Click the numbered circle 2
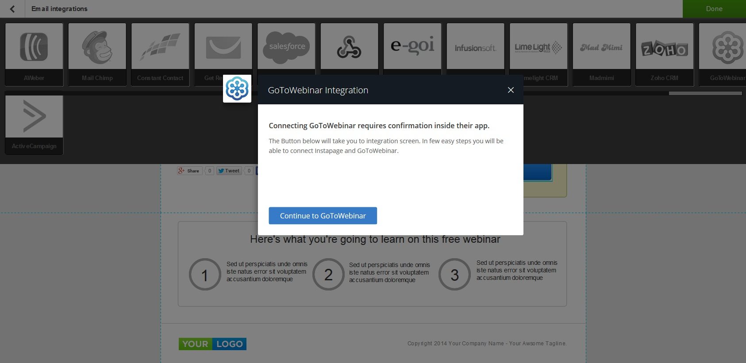 click(x=328, y=275)
